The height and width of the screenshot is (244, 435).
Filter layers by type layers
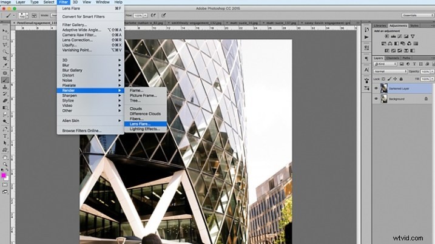414,64
